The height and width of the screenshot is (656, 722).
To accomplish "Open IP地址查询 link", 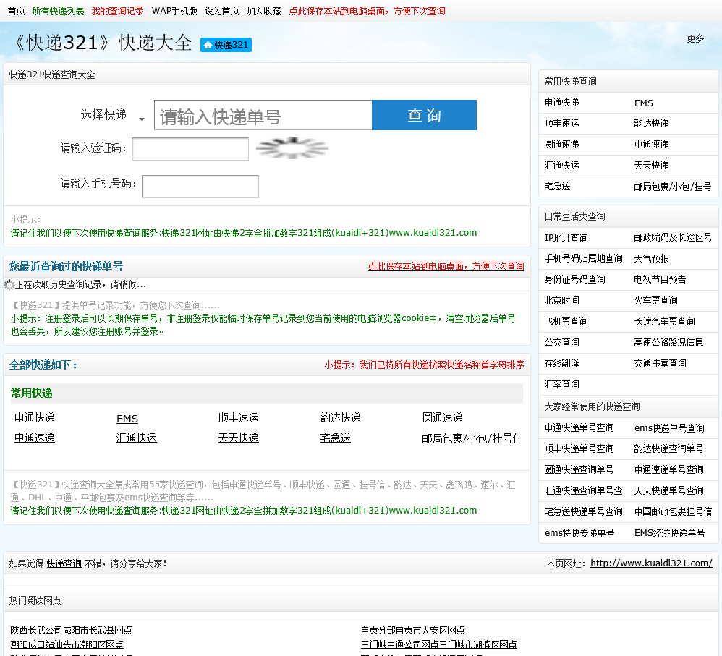I will pos(566,238).
